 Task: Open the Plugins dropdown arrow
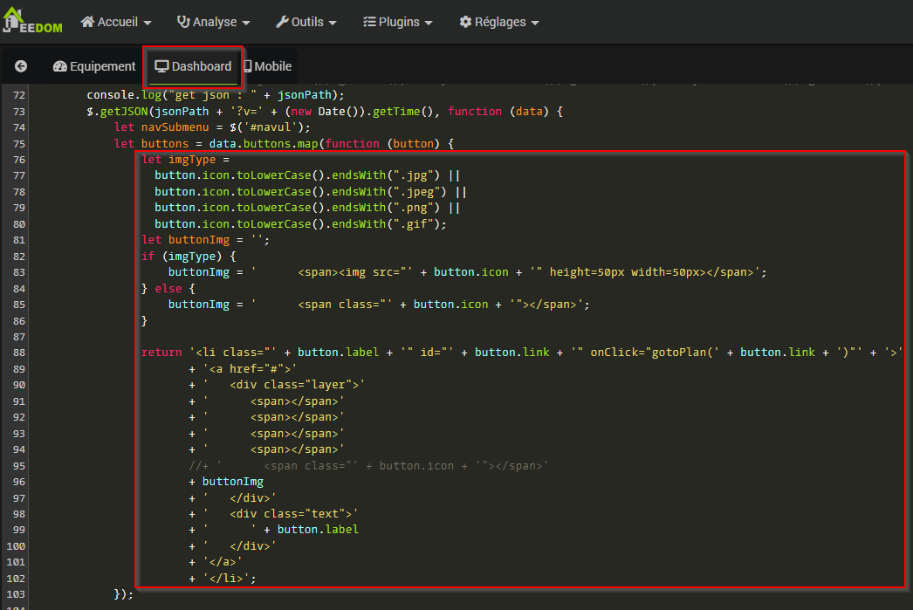[x=428, y=23]
